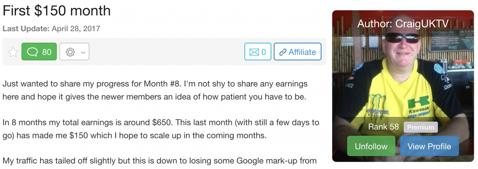Click the star favorite icon

tap(13, 52)
